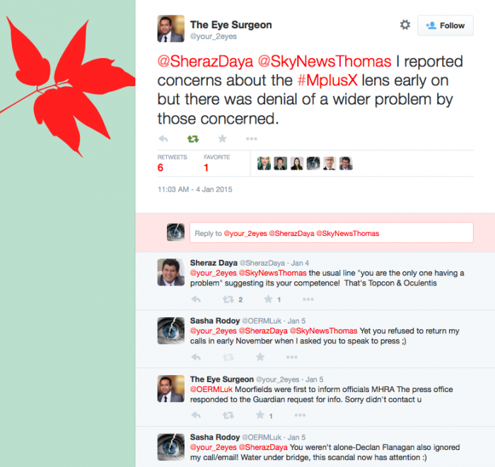Open more options on Eye Surgeon's Jan 5 reply
495x467 pixels.
300,415
